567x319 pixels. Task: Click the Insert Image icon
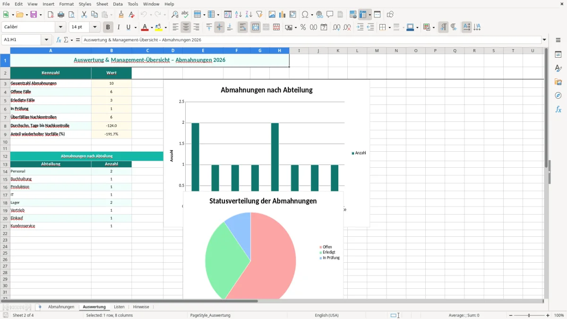pos(272,15)
